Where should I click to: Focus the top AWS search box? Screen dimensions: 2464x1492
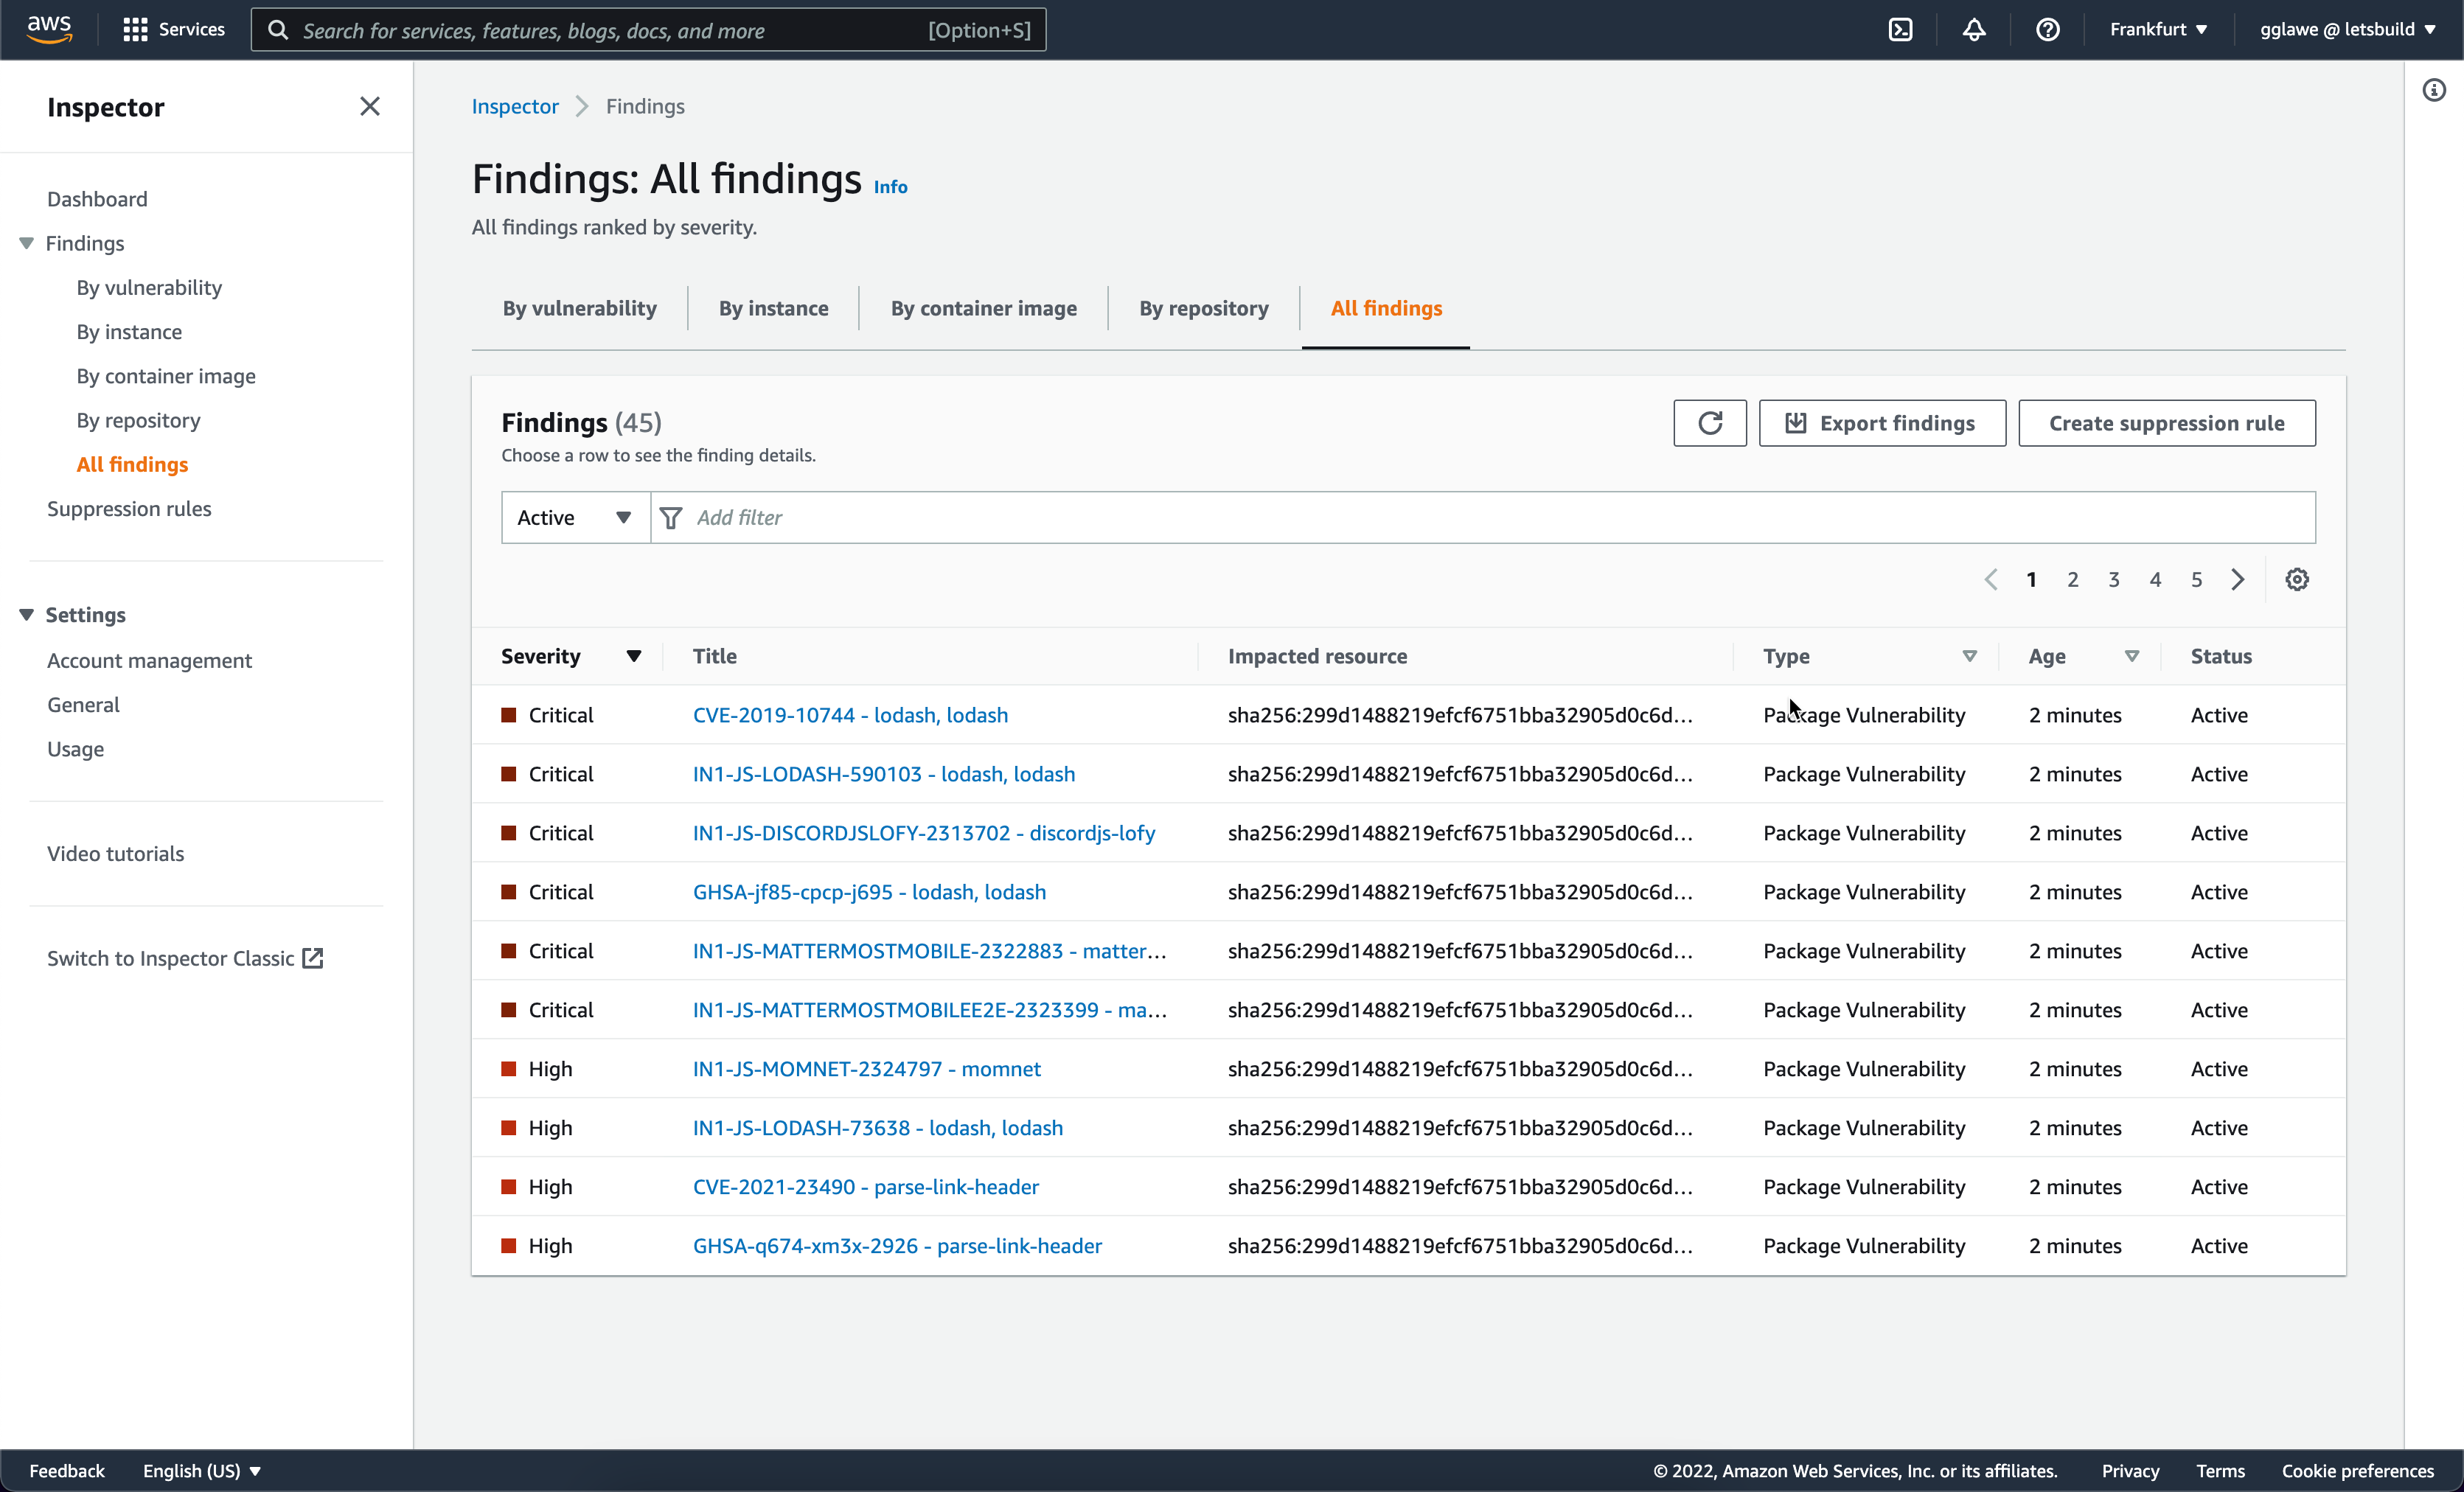[x=648, y=30]
